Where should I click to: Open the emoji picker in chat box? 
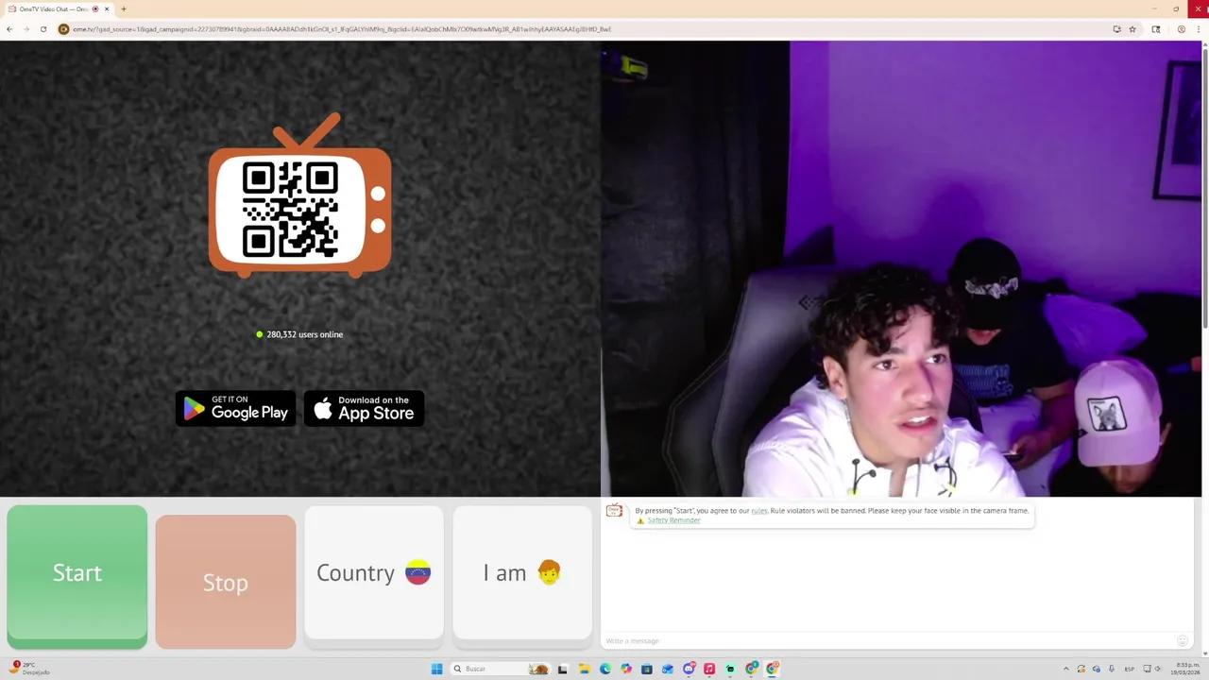1183,641
